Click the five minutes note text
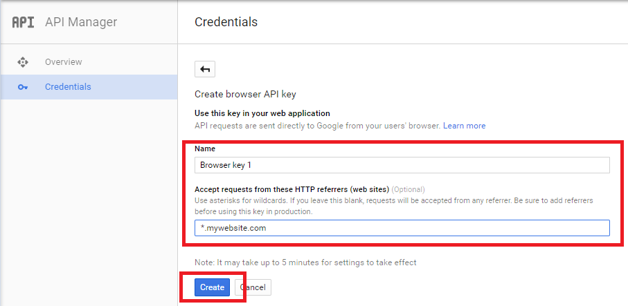 pyautogui.click(x=305, y=262)
